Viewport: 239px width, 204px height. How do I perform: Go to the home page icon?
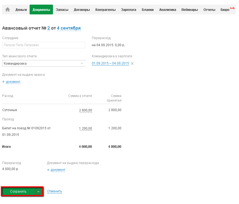click(x=8, y=10)
